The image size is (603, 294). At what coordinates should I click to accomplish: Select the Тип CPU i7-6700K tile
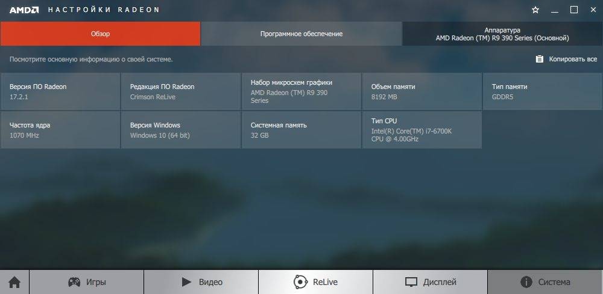(x=422, y=130)
